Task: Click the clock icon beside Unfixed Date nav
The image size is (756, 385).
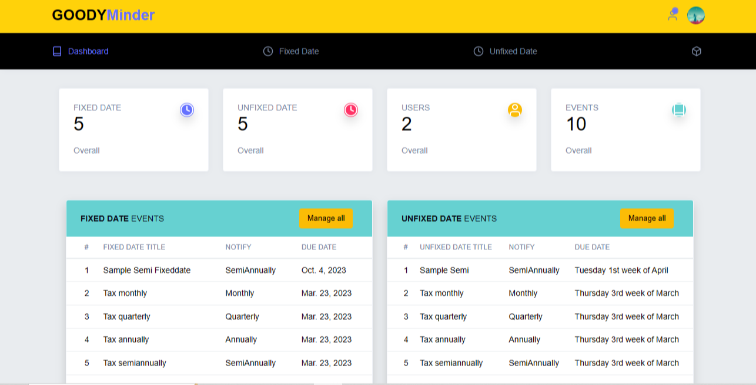Action: point(477,51)
